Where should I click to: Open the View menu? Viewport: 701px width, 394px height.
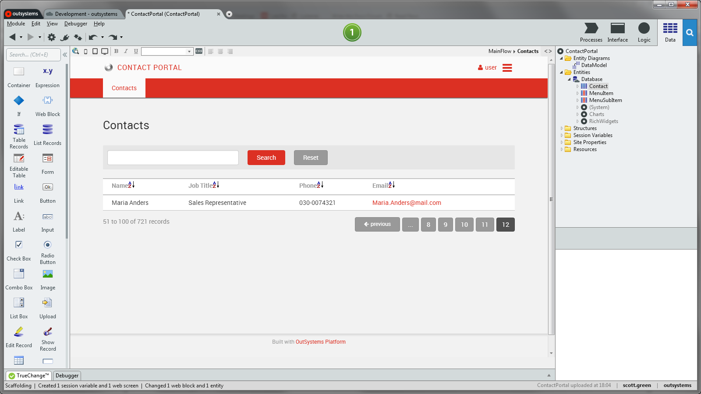tap(52, 24)
